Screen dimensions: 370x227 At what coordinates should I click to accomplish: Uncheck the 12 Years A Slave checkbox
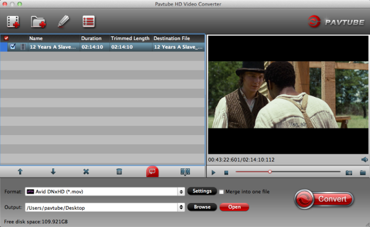pos(13,46)
